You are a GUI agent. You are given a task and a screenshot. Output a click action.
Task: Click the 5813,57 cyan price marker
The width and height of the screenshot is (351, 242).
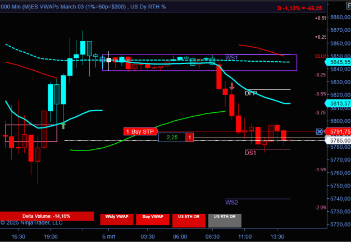338,103
